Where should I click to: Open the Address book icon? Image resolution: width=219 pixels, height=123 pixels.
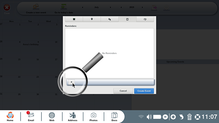tap(72, 117)
